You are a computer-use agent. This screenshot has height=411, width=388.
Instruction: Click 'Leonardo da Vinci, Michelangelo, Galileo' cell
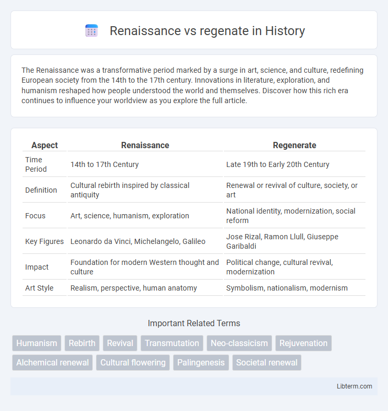point(145,241)
